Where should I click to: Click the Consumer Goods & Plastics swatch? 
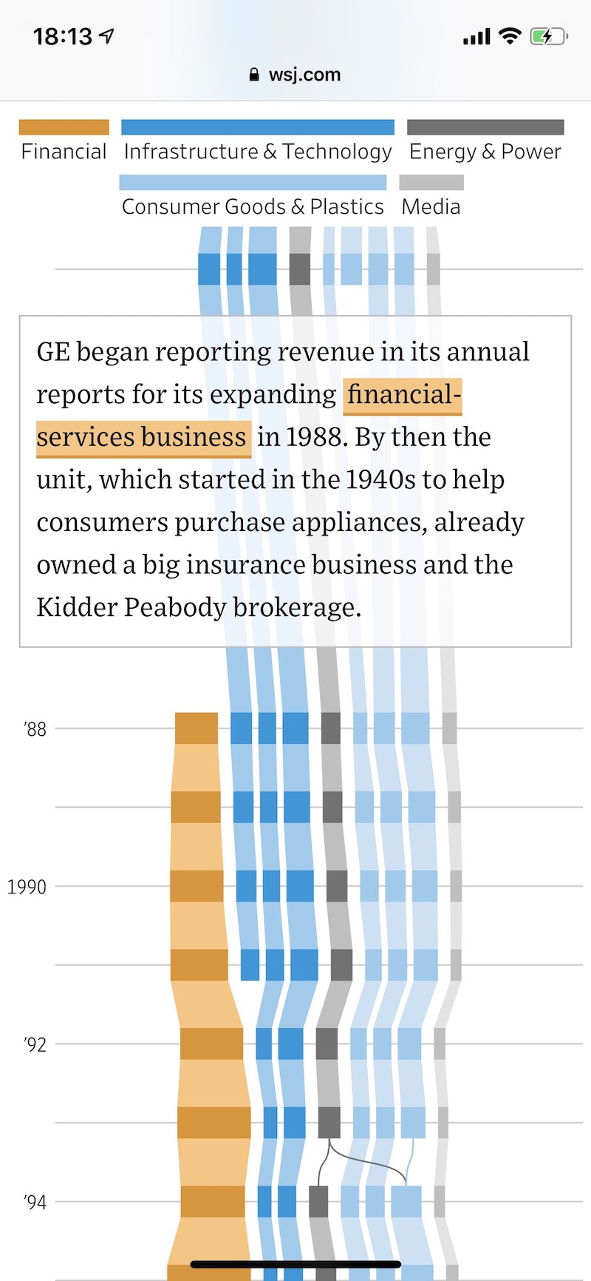click(253, 183)
